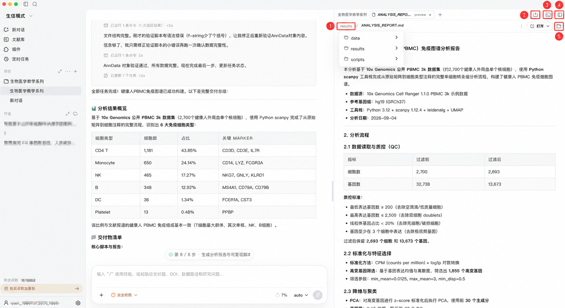Open the auto model dropdown
The height and width of the screenshot is (308, 565).
click(x=301, y=295)
